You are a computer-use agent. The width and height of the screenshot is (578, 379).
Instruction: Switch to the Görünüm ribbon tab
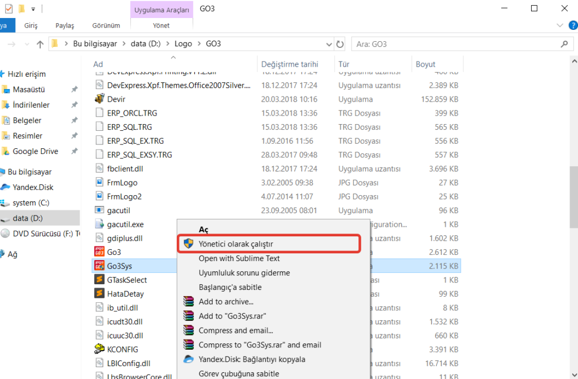point(106,25)
